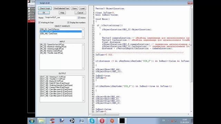
Task: Click the Cancel button
Action: [x=80, y=13]
